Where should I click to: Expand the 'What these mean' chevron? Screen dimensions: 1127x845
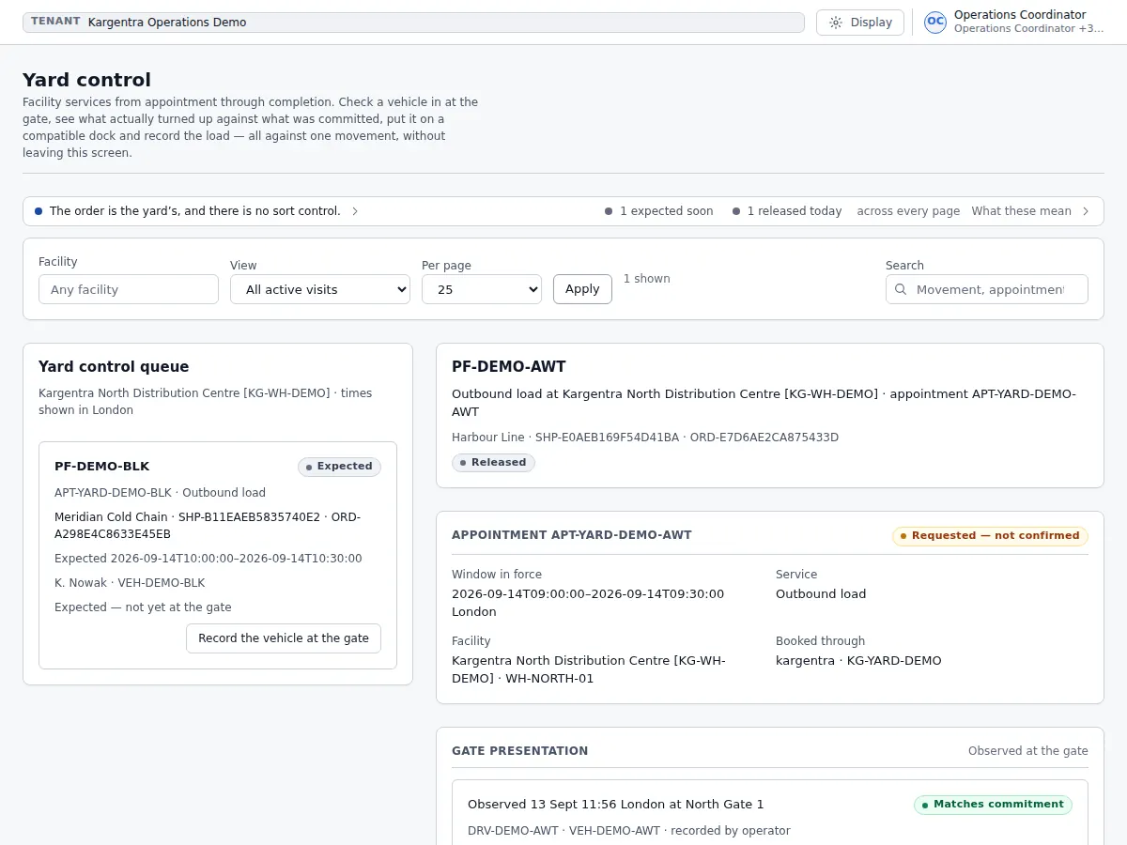[1086, 211]
